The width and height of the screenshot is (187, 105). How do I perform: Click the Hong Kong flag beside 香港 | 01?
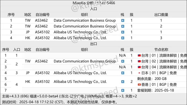coord(139,84)
